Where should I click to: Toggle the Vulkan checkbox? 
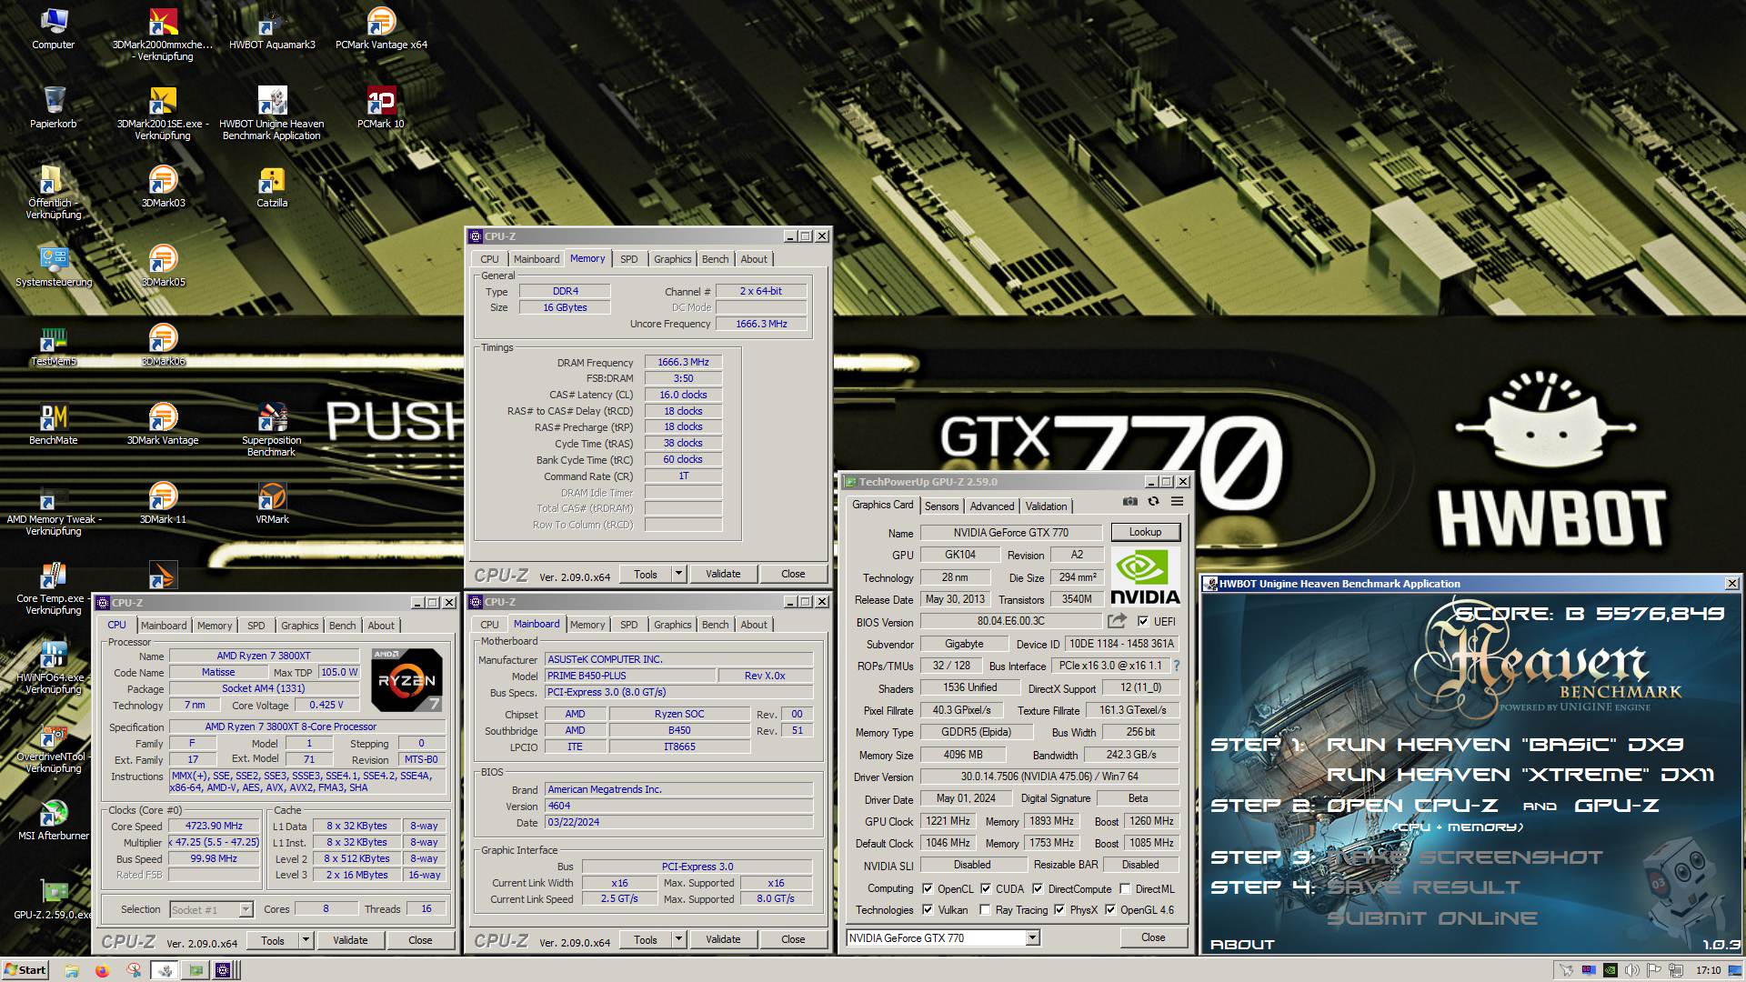pyautogui.click(x=928, y=910)
